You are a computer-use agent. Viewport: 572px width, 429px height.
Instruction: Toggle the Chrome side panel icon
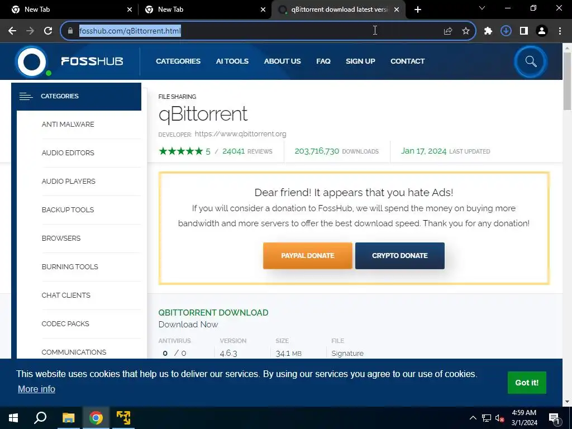(524, 31)
